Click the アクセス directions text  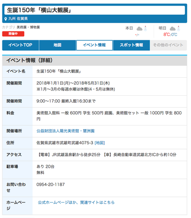click(107, 155)
